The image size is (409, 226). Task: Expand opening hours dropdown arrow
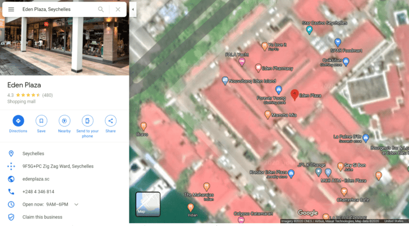tap(76, 205)
